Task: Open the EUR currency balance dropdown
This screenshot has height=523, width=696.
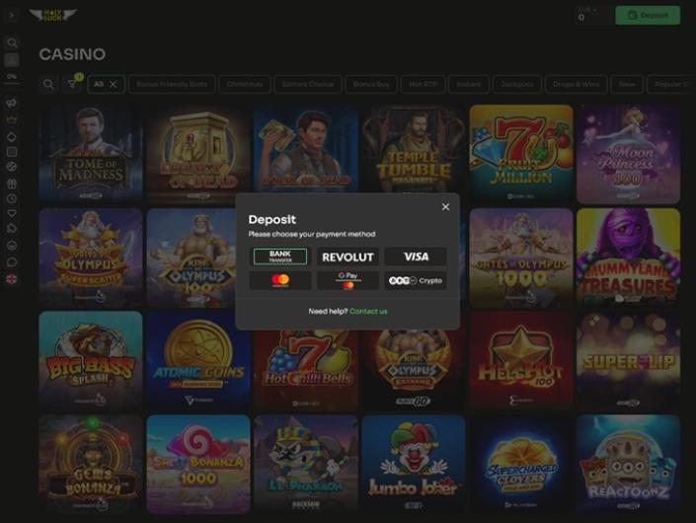Action: [x=587, y=15]
